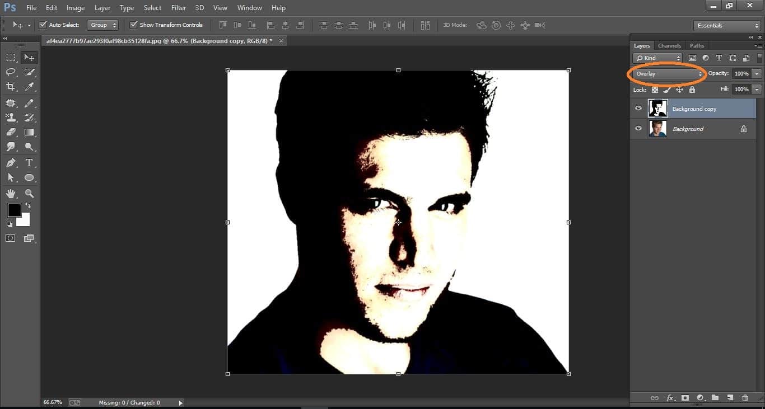Open the Filter menu

tap(178, 7)
